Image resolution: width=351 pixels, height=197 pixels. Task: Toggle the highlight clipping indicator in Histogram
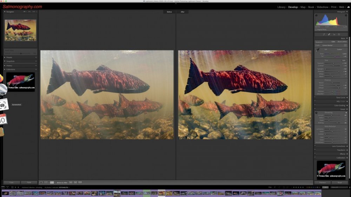click(x=346, y=15)
